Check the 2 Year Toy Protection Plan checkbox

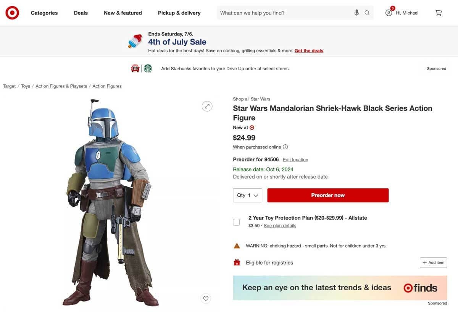pos(236,221)
